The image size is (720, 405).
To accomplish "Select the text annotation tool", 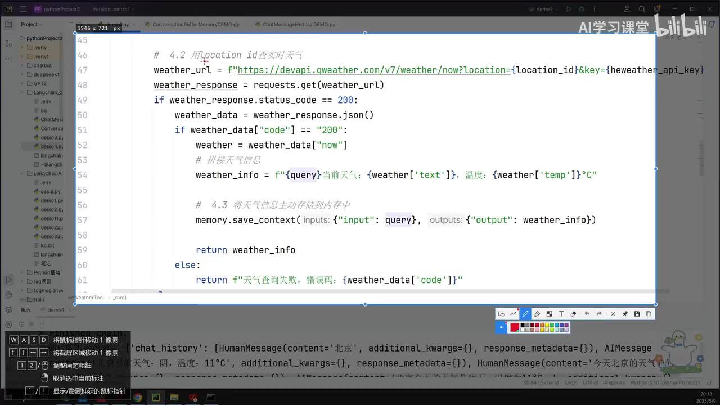I will (561, 314).
